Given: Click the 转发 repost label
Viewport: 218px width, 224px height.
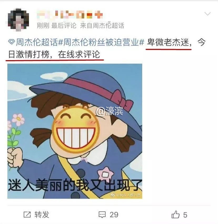Looking at the screenshot, I should [x=42, y=215].
